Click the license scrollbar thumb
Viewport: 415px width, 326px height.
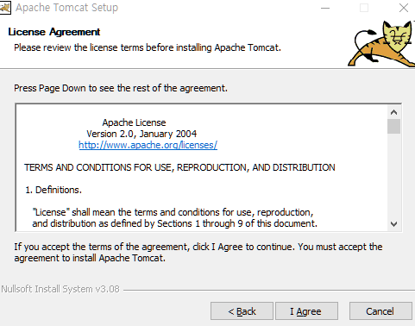click(393, 127)
